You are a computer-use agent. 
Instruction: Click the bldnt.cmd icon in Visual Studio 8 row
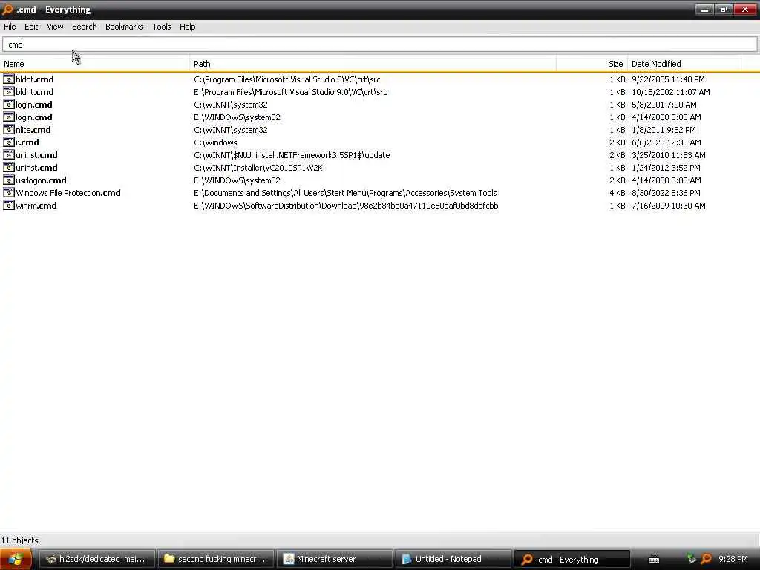pyautogui.click(x=9, y=79)
